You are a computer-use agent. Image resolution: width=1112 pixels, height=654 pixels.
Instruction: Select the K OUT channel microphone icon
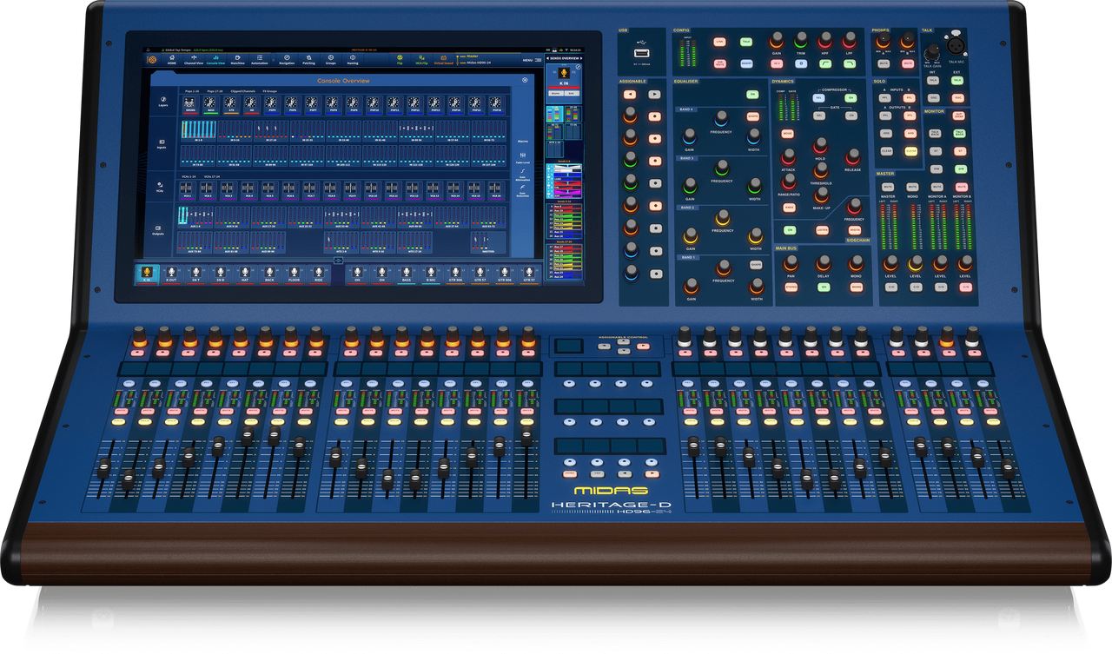click(x=172, y=273)
